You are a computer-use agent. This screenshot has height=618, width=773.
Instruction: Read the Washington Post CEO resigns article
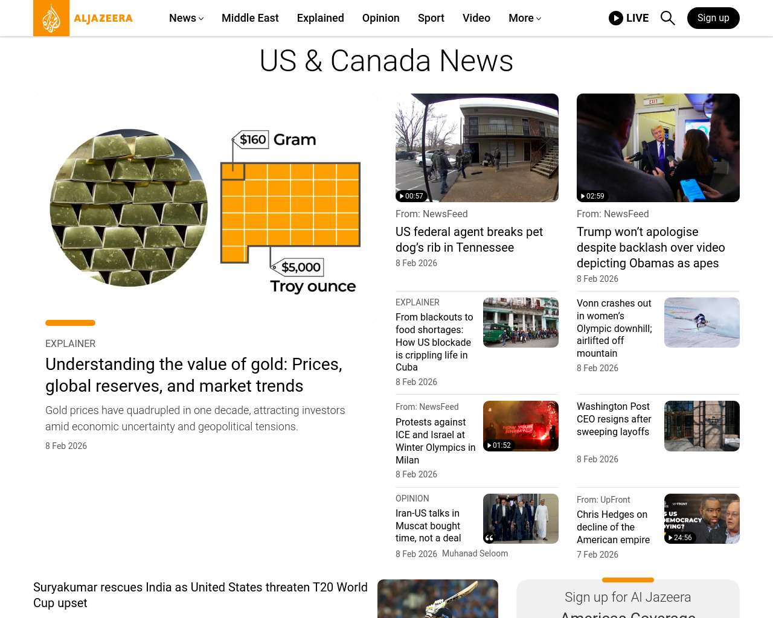pyautogui.click(x=614, y=419)
